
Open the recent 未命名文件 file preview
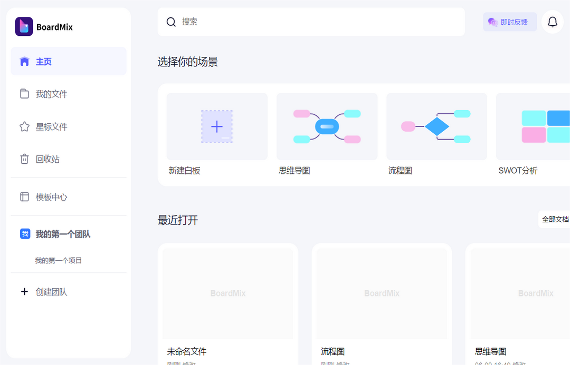[228, 293]
